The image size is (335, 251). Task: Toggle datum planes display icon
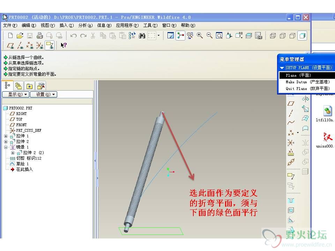pyautogui.click(x=10, y=45)
